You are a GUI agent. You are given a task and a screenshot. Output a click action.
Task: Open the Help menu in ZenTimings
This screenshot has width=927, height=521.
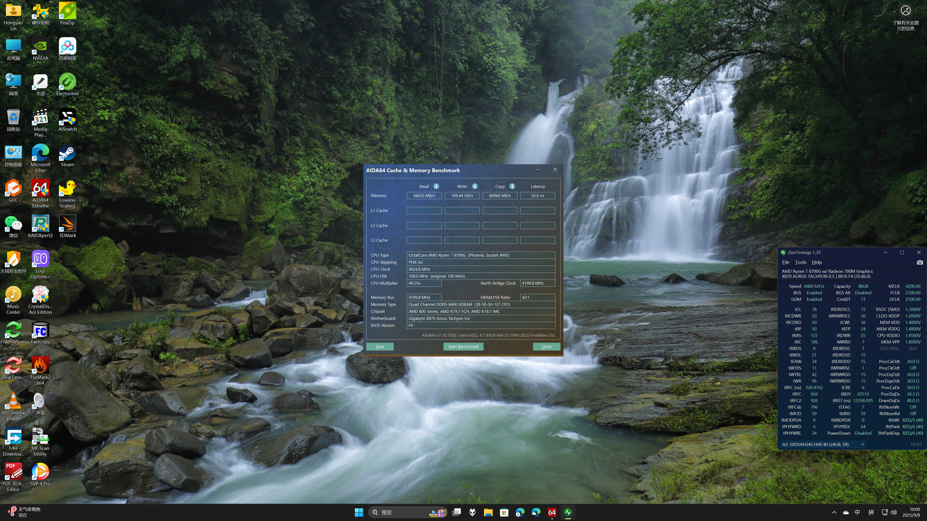[816, 262]
